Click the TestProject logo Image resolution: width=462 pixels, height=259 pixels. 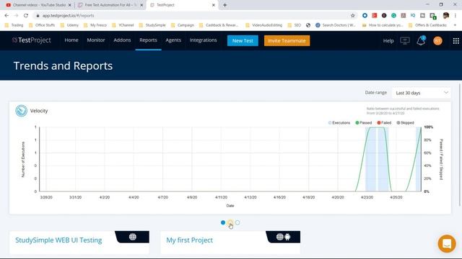tap(32, 40)
